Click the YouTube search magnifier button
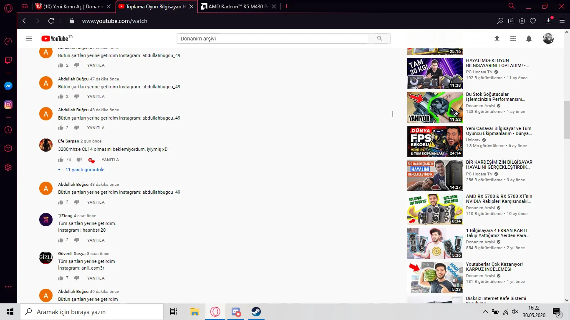 pos(379,38)
